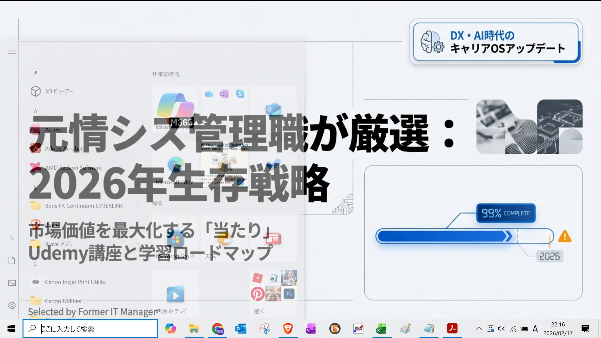Toggle the volume speaker tray icon
Viewport: 601px width, 338px height.
[501, 329]
